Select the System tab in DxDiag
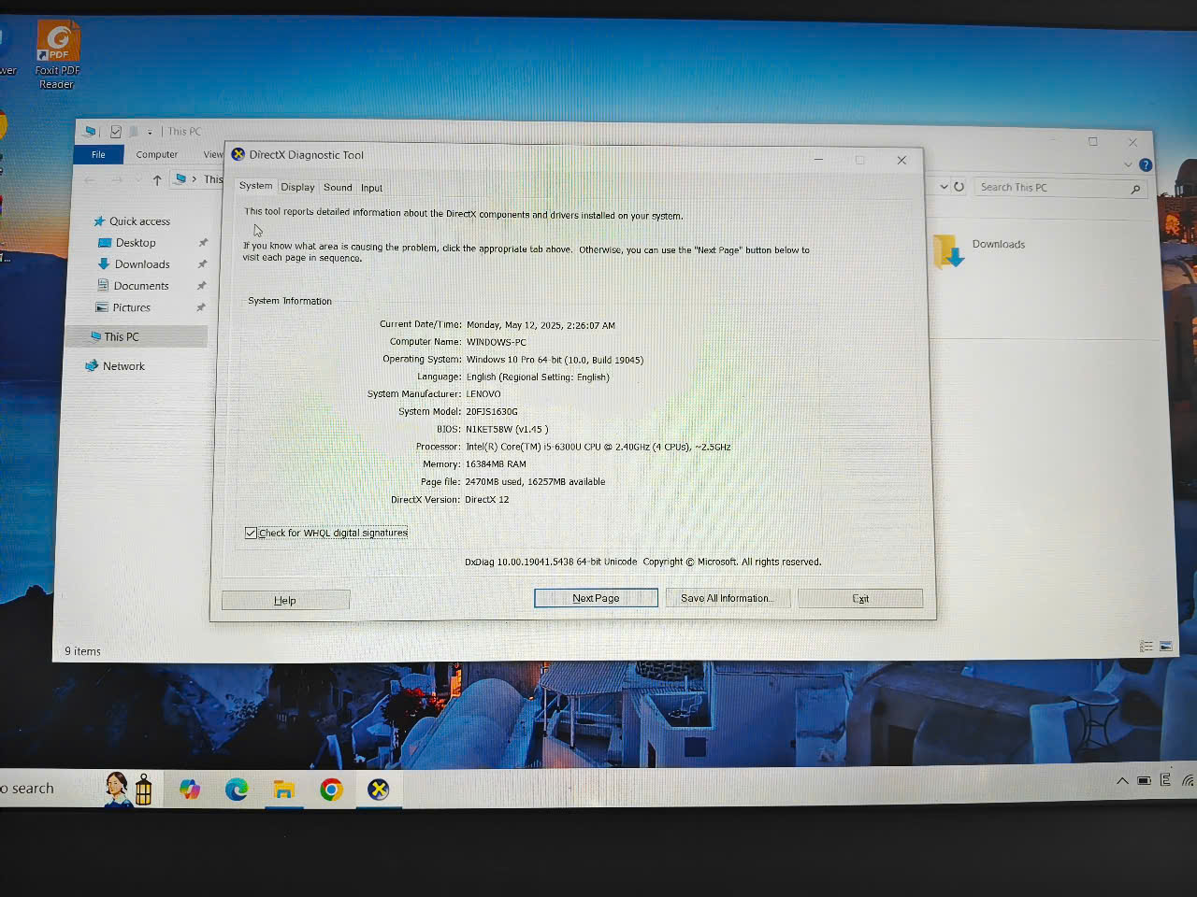Image resolution: width=1197 pixels, height=897 pixels. pos(255,186)
